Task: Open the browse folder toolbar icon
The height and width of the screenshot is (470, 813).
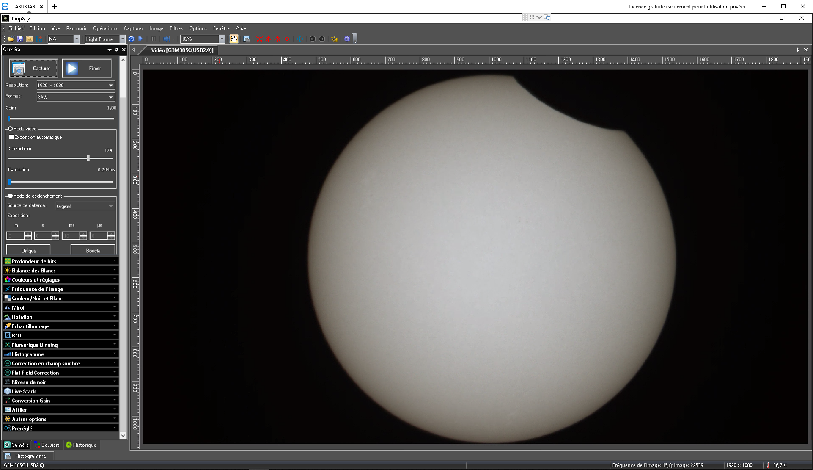Action: pos(29,39)
